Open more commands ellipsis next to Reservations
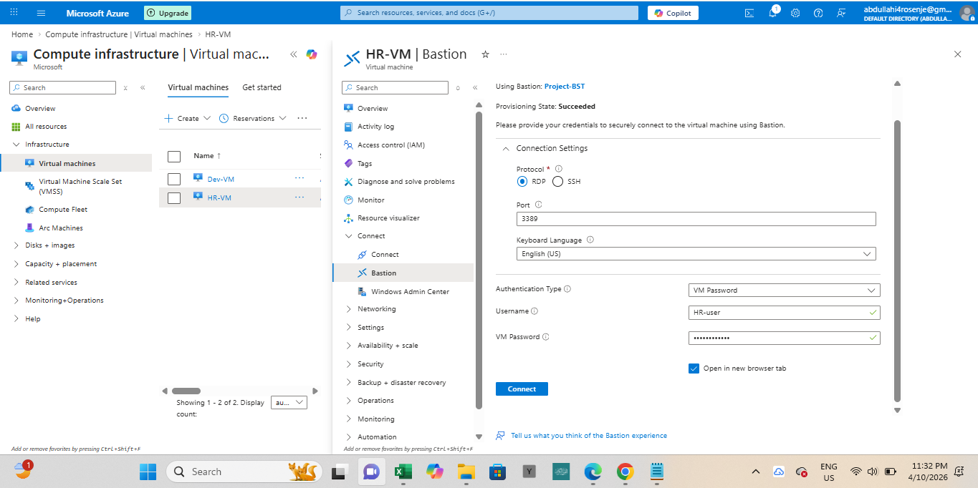The image size is (978, 488). pos(302,118)
